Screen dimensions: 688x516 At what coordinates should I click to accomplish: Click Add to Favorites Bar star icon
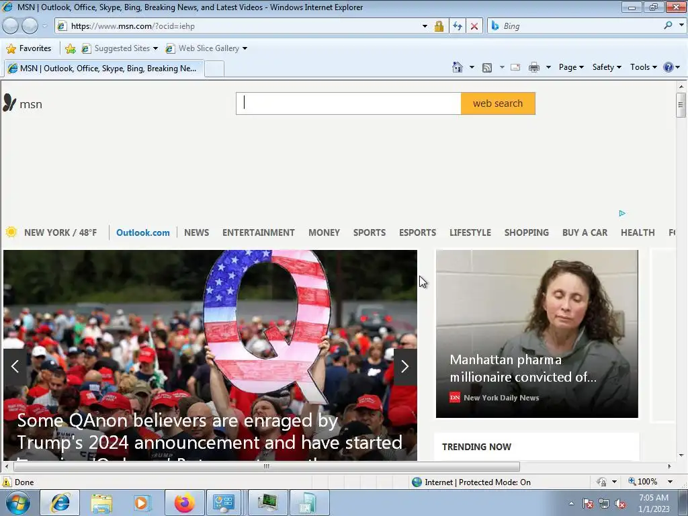point(70,48)
